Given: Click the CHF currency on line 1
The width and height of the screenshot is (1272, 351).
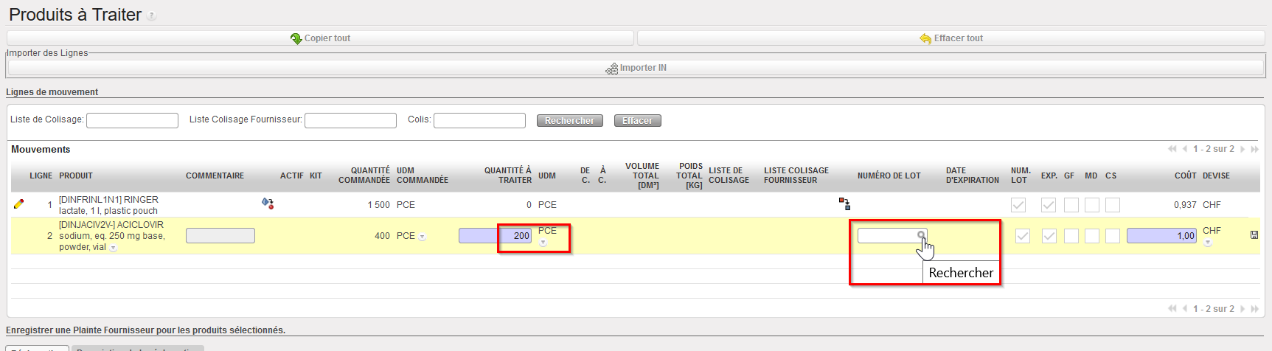Looking at the screenshot, I should click(x=1212, y=205).
